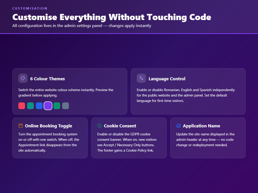The image size is (258, 193).
Task: Click the Online Booking Toggle heading
Action: (49, 126)
